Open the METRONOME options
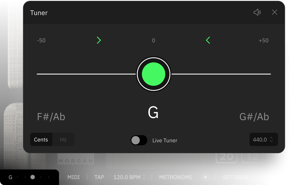The height and width of the screenshot is (185, 293). click(176, 177)
